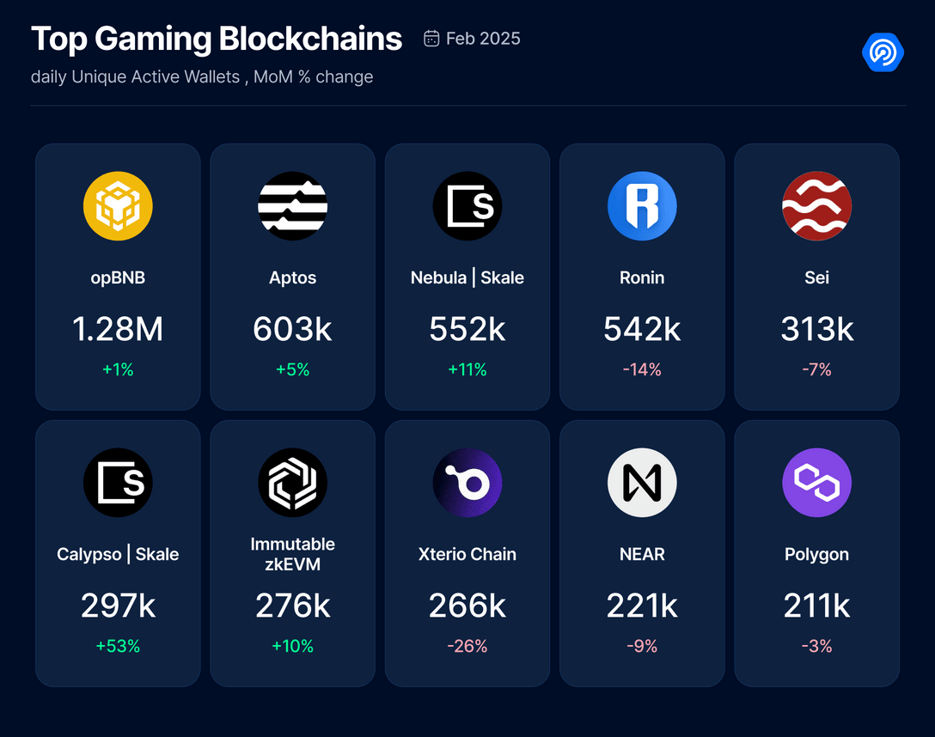Open the DappRadar logo in the top corner
935x737 pixels.
[x=883, y=52]
